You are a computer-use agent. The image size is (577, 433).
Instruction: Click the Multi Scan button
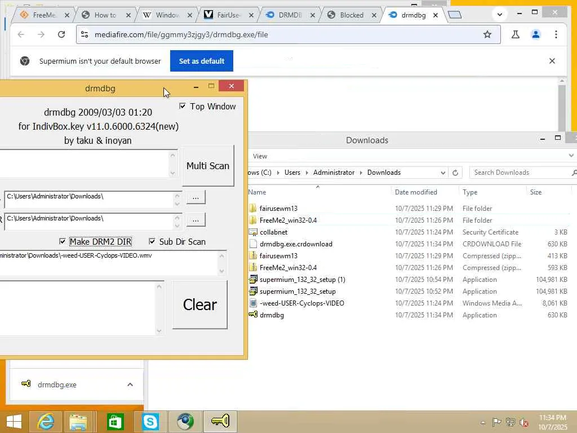tap(208, 166)
